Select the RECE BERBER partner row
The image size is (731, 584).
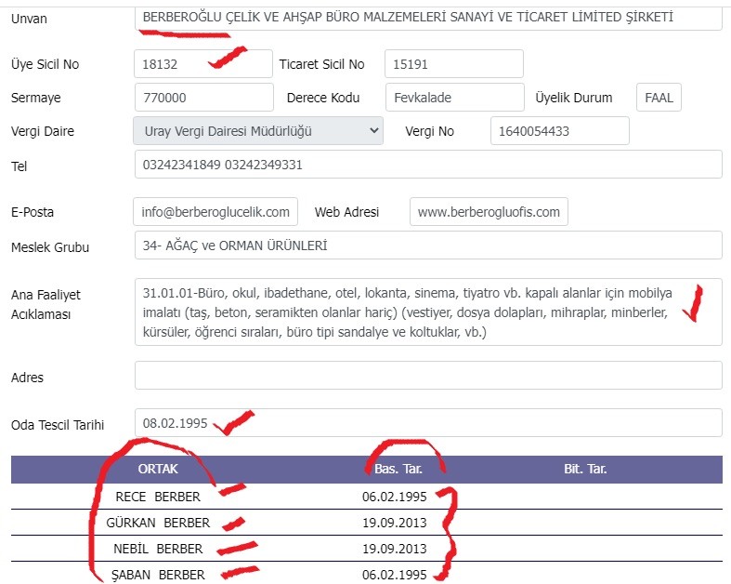[367, 497]
